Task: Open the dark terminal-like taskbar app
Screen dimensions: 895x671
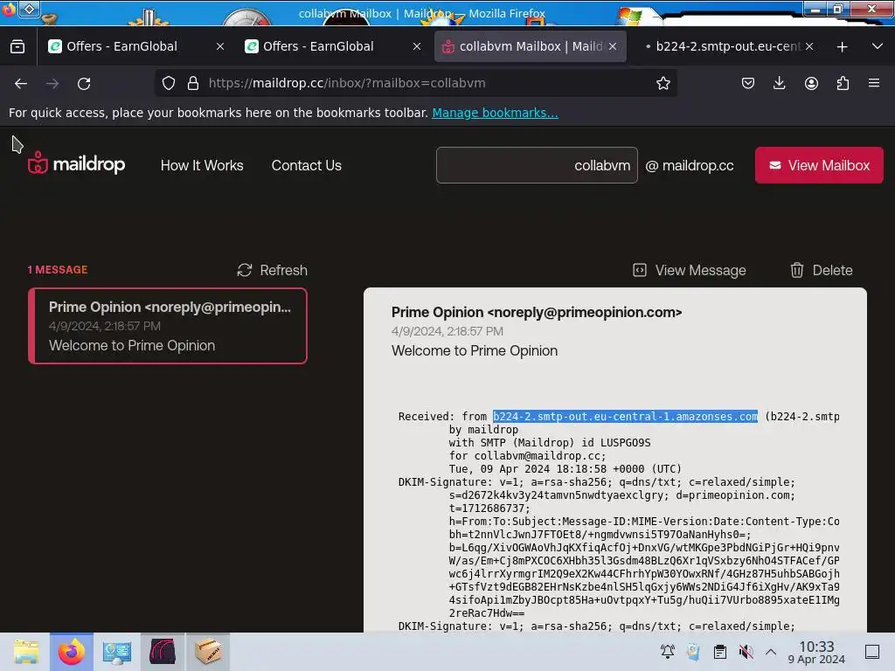Action: [x=163, y=652]
